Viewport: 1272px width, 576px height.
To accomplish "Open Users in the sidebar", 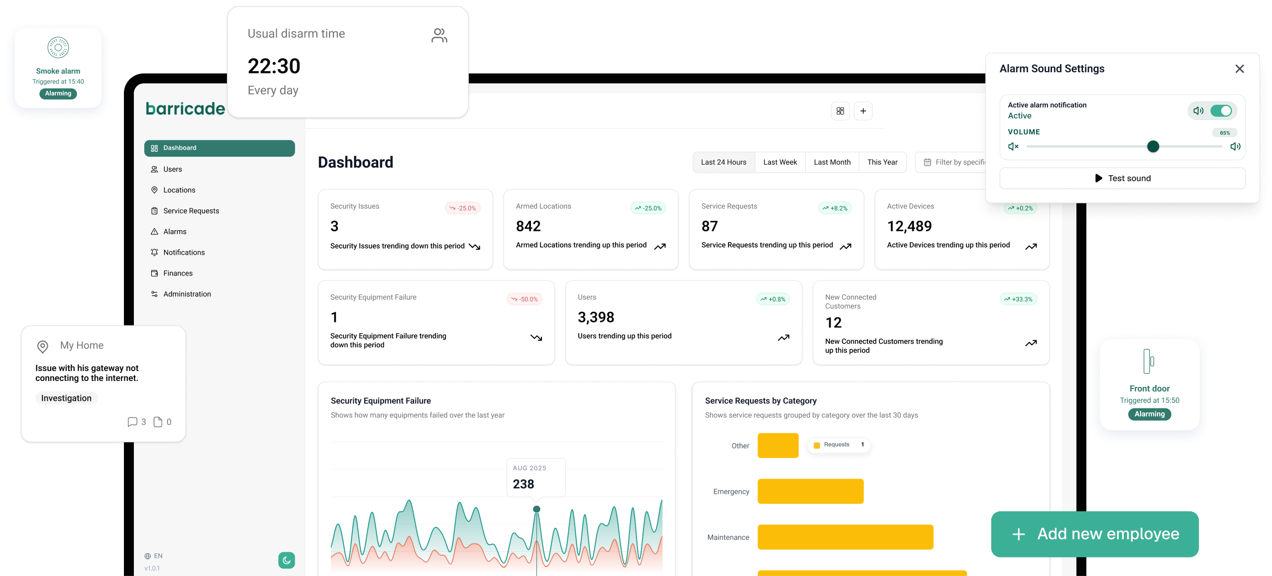I will (219, 169).
